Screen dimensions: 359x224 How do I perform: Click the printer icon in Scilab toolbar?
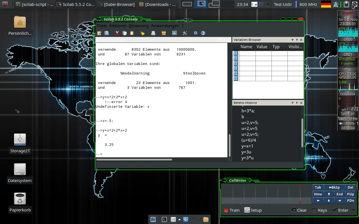(153, 33)
